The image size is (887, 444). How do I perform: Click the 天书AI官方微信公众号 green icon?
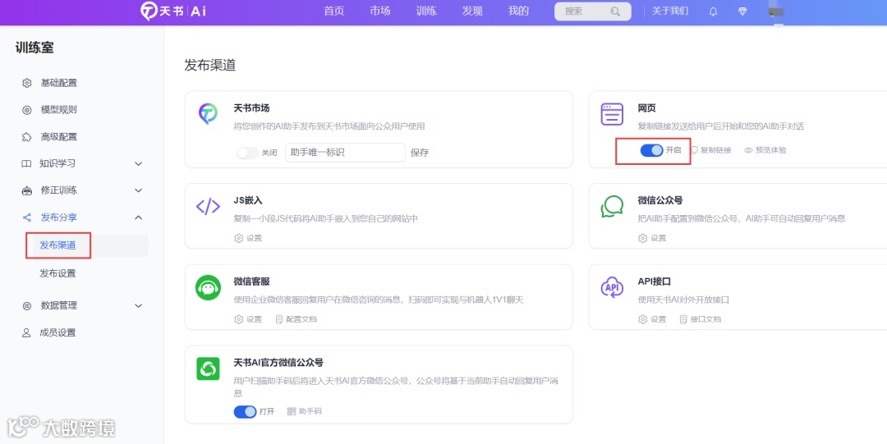(208, 368)
